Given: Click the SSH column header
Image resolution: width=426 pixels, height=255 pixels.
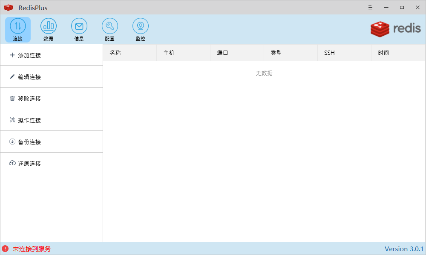Looking at the screenshot, I should coord(329,52).
